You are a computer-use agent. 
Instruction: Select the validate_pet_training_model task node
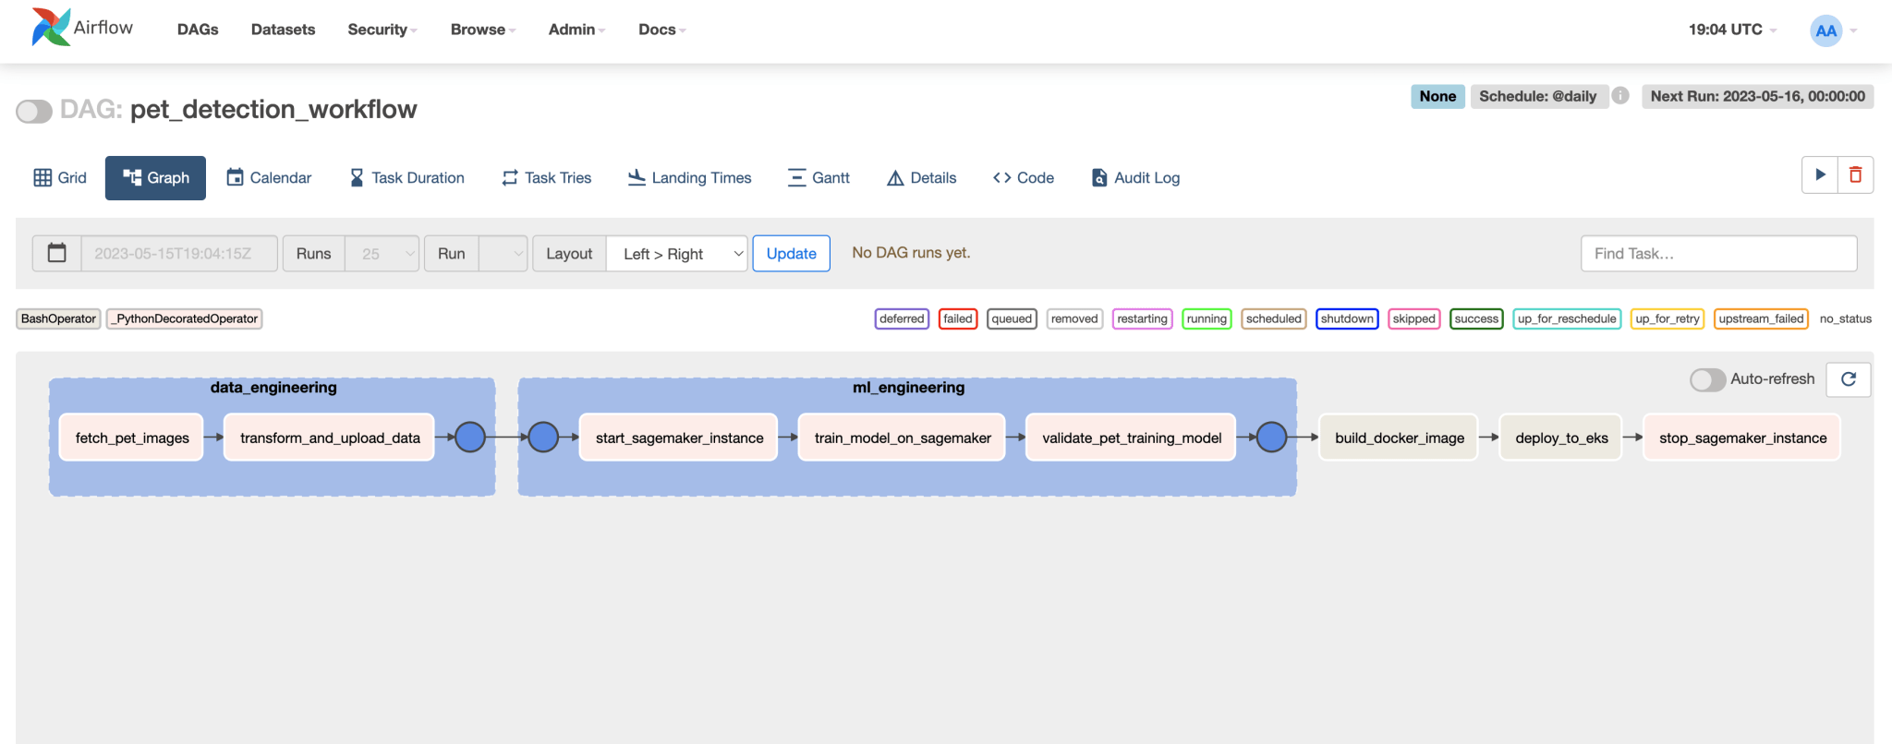(1132, 438)
